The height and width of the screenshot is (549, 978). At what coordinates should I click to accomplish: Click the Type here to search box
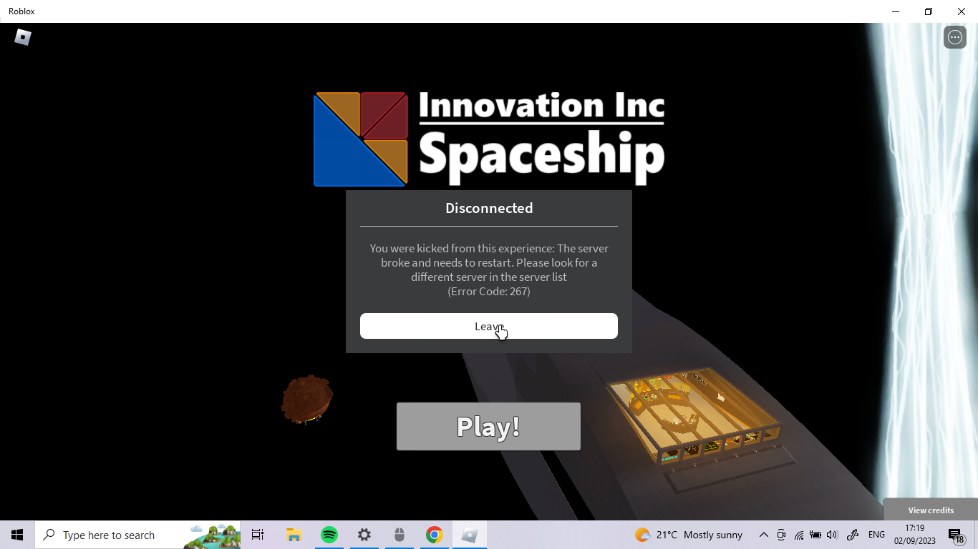[x=137, y=535]
